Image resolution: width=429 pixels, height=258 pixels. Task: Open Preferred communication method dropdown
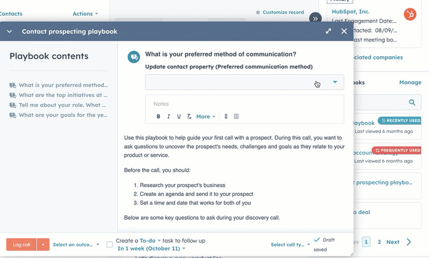click(245, 82)
